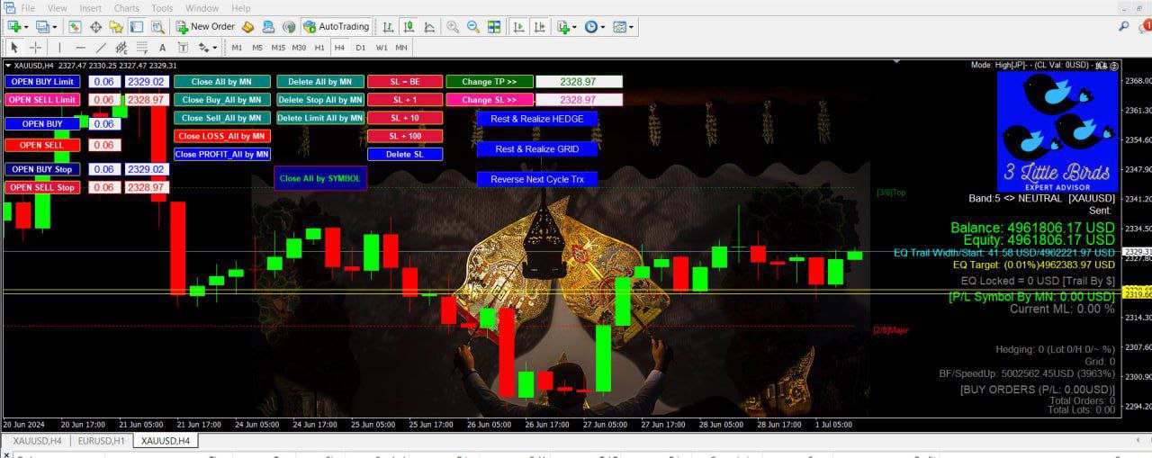Select the Crosshair cursor tool
This screenshot has height=458, width=1152.
(36, 48)
